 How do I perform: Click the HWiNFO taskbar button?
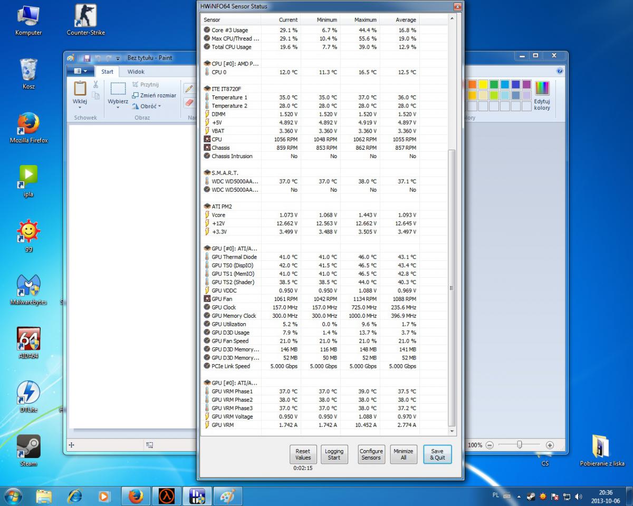(x=197, y=497)
